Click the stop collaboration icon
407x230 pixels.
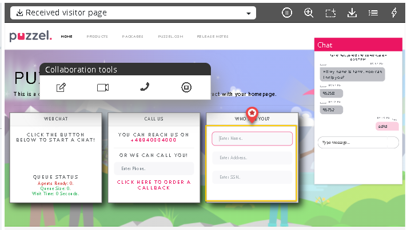click(186, 87)
